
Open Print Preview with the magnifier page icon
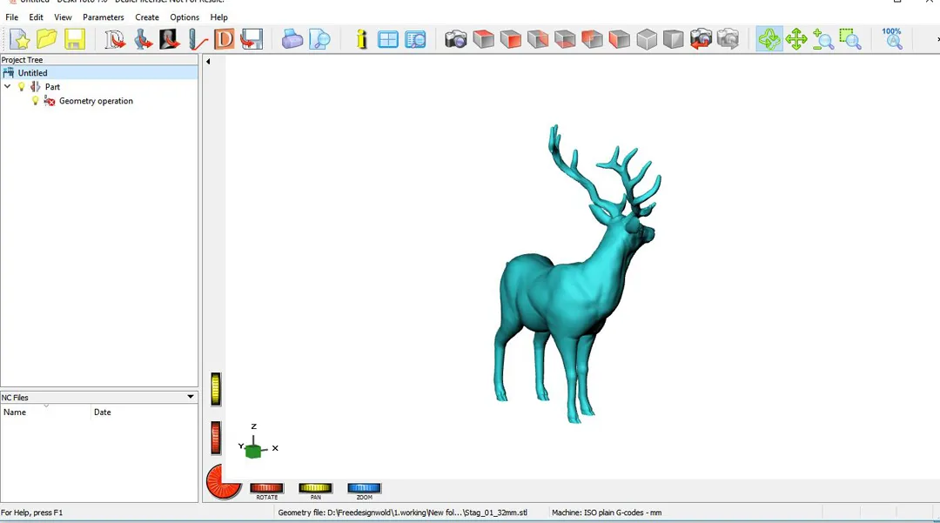point(319,39)
